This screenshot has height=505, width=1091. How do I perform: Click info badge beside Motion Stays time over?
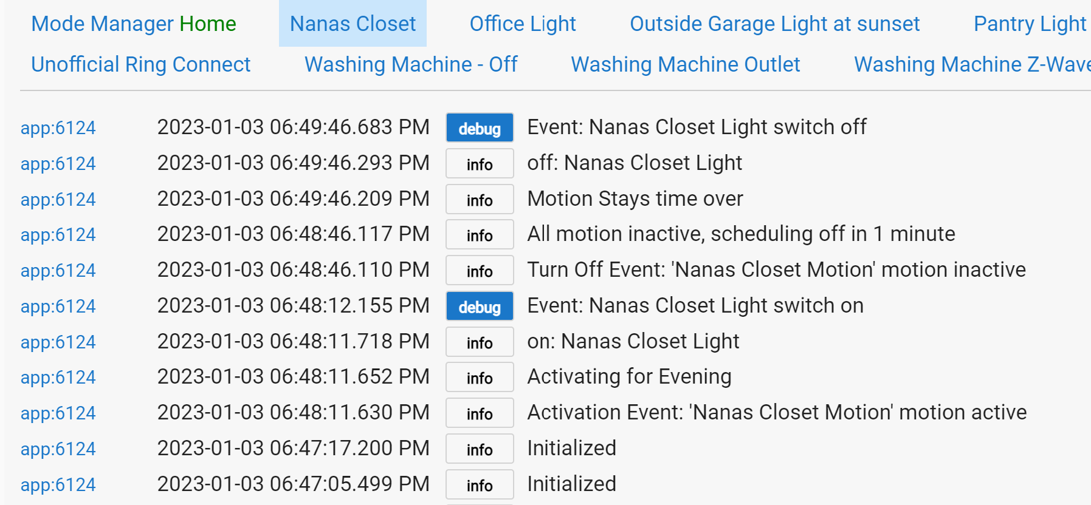[x=480, y=200]
